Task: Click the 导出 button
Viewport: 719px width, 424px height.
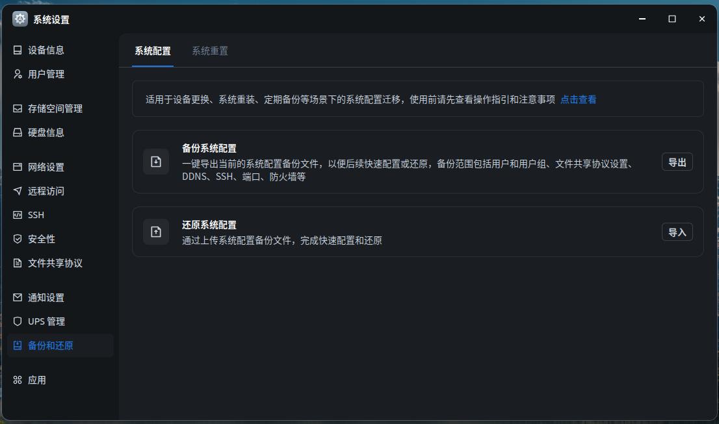Action: point(677,162)
